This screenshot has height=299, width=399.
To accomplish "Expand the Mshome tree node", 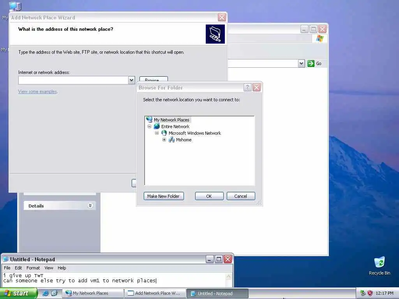I will coord(164,140).
